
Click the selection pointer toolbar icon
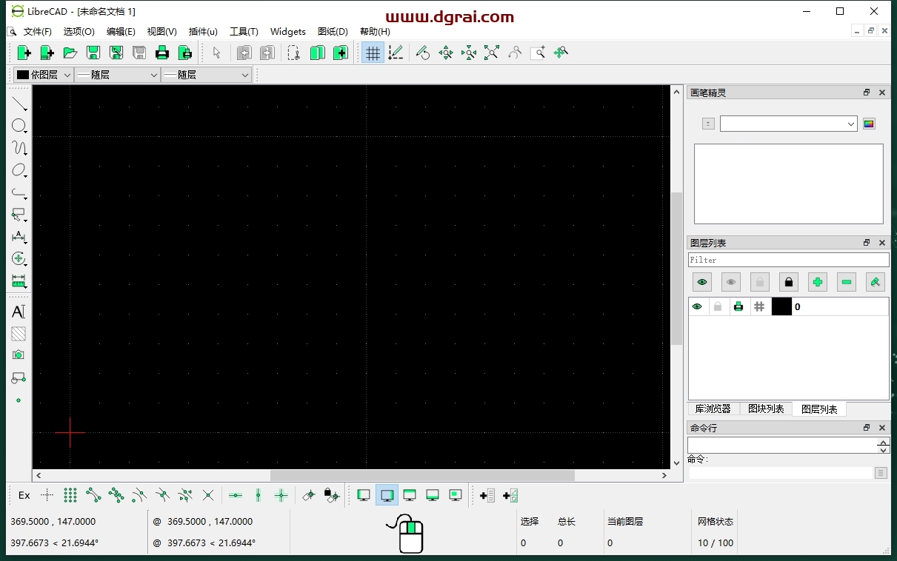(x=216, y=53)
